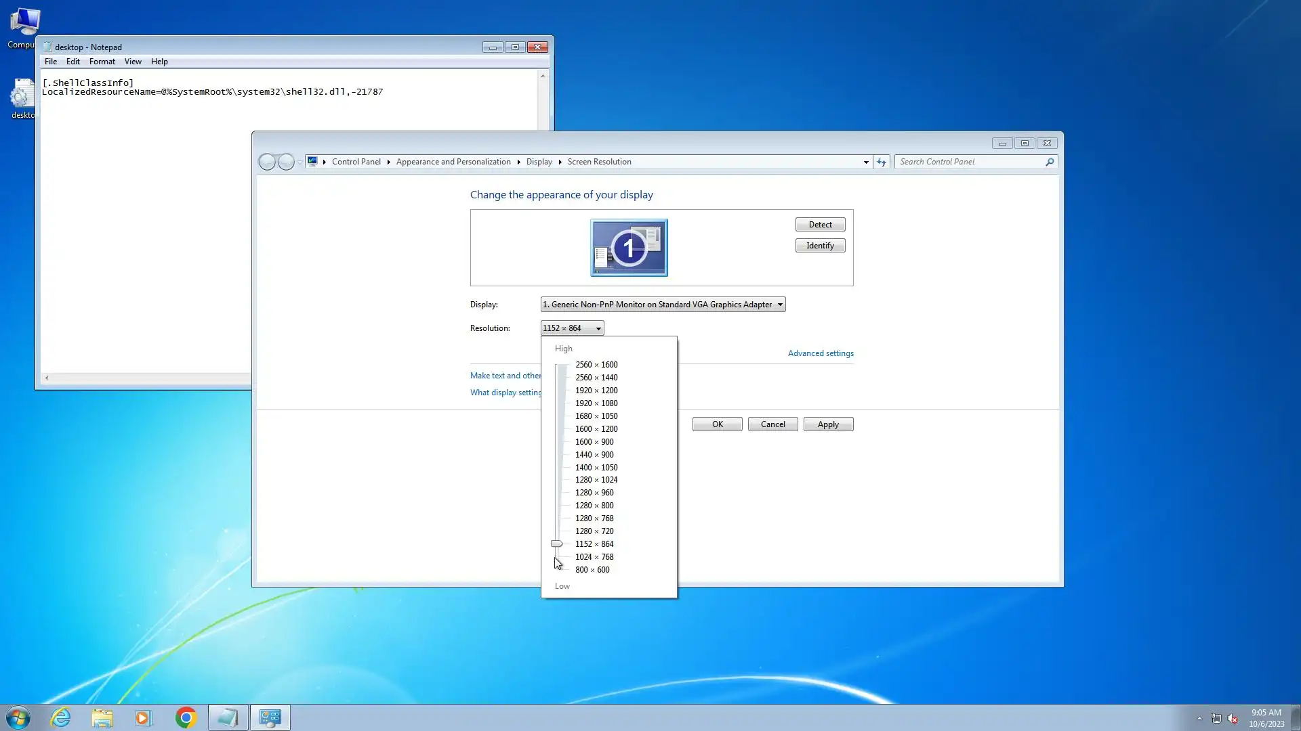This screenshot has height=731, width=1301.
Task: Expand the Display monitor dropdown
Action: pos(780,305)
